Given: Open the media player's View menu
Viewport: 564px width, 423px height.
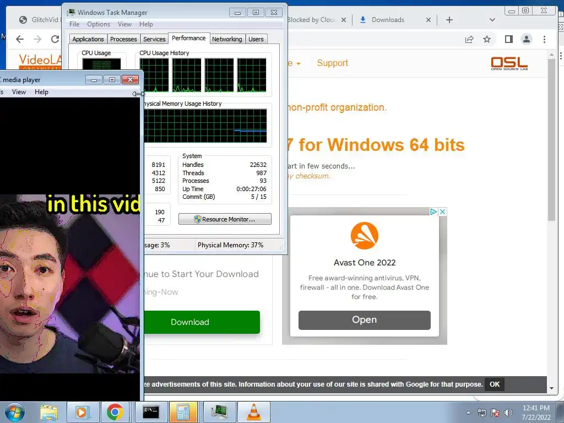Looking at the screenshot, I should pyautogui.click(x=19, y=92).
